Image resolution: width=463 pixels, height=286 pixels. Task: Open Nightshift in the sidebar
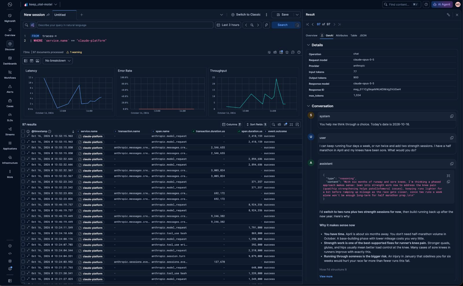[10, 18]
